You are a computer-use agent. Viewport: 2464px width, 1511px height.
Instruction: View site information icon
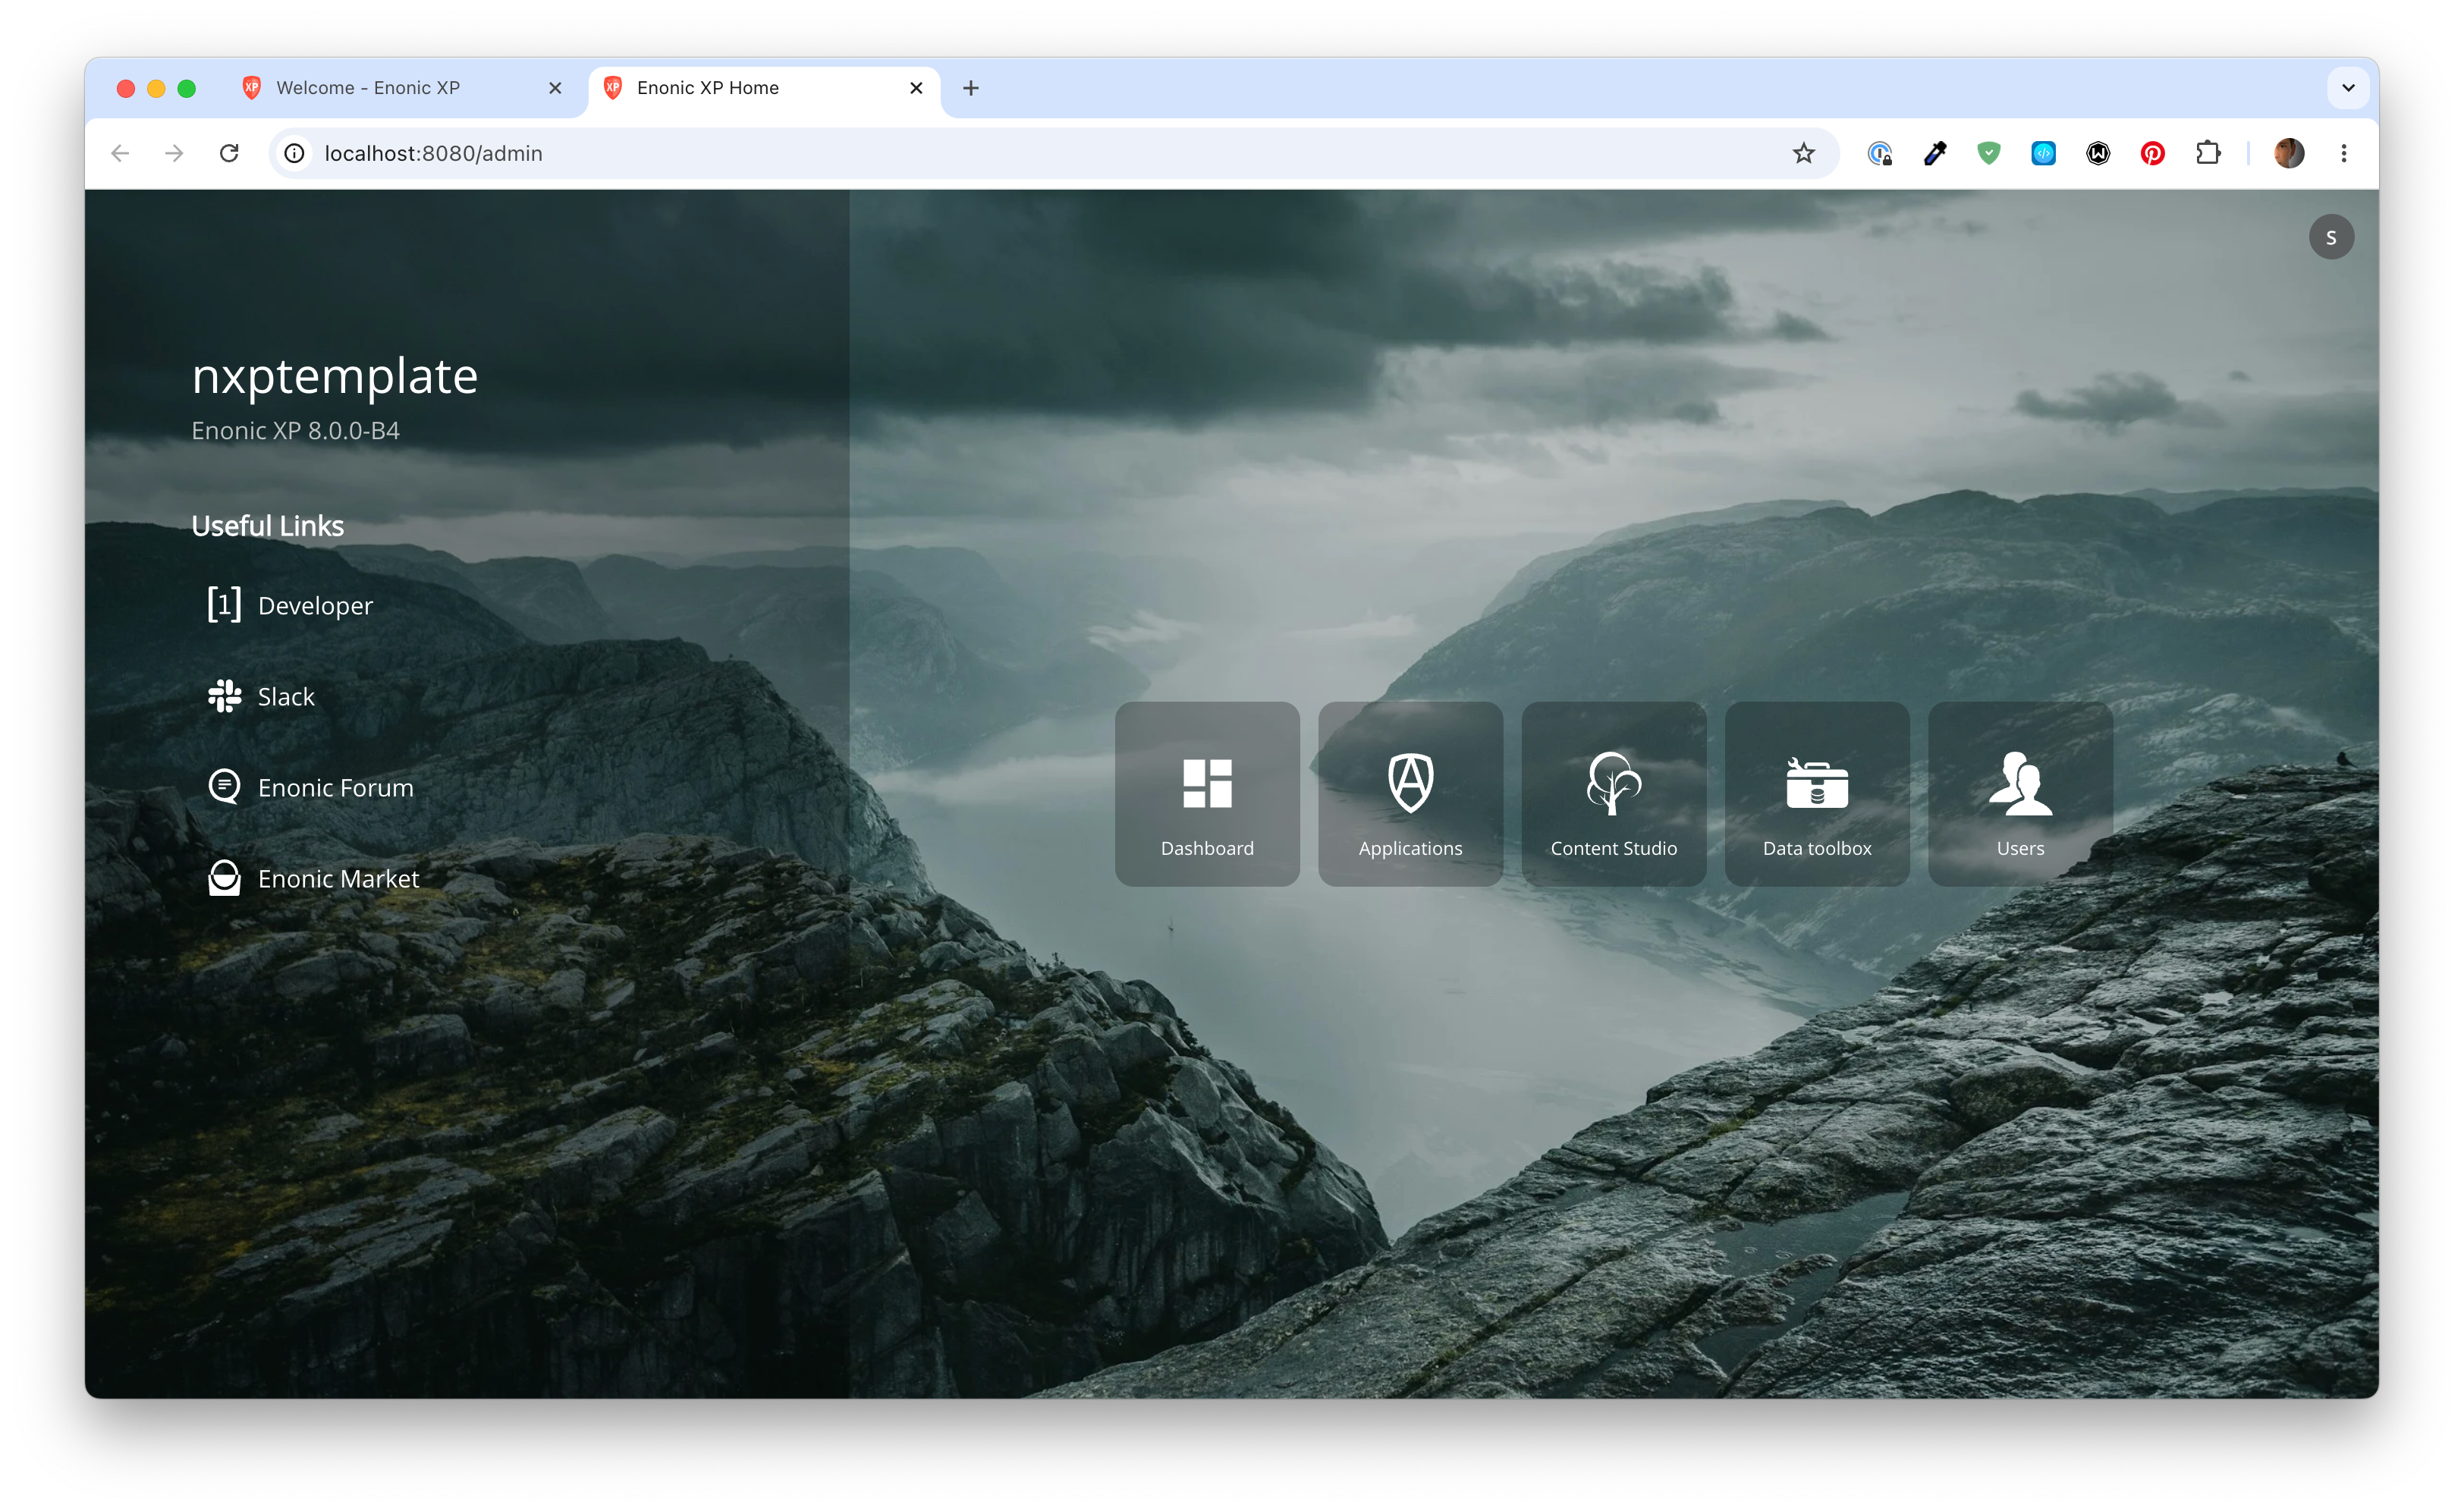click(x=294, y=153)
